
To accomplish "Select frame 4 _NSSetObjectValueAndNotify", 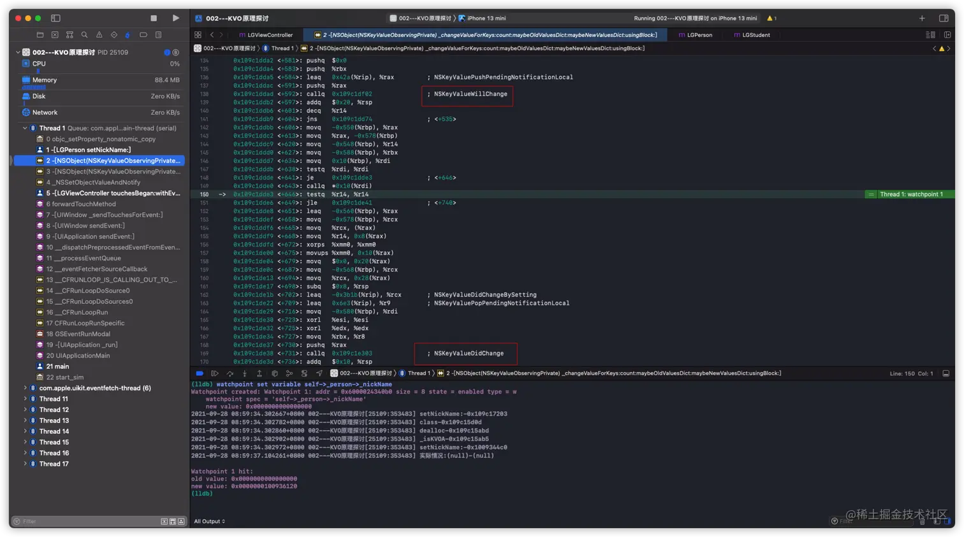I will (100, 182).
